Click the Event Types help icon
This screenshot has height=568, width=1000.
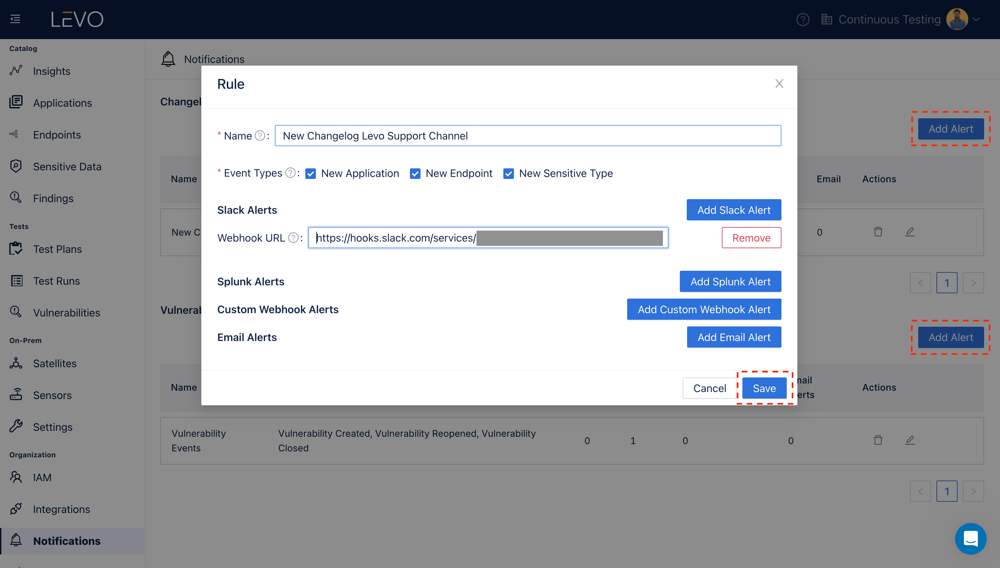tap(290, 173)
